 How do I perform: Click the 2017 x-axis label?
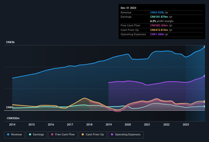pyautogui.click(x=70, y=125)
